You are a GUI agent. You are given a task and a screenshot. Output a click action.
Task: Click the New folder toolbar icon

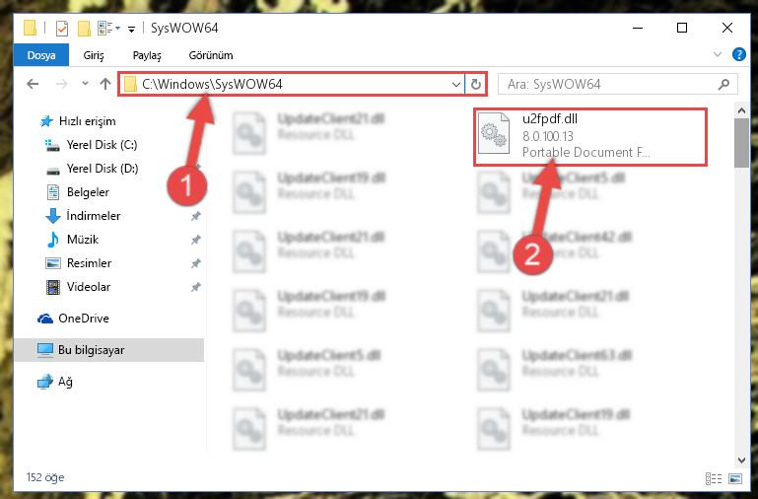[x=84, y=29]
